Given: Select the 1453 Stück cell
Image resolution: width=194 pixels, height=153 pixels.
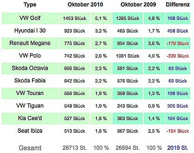Looking at the screenshot, I should 75,18.
